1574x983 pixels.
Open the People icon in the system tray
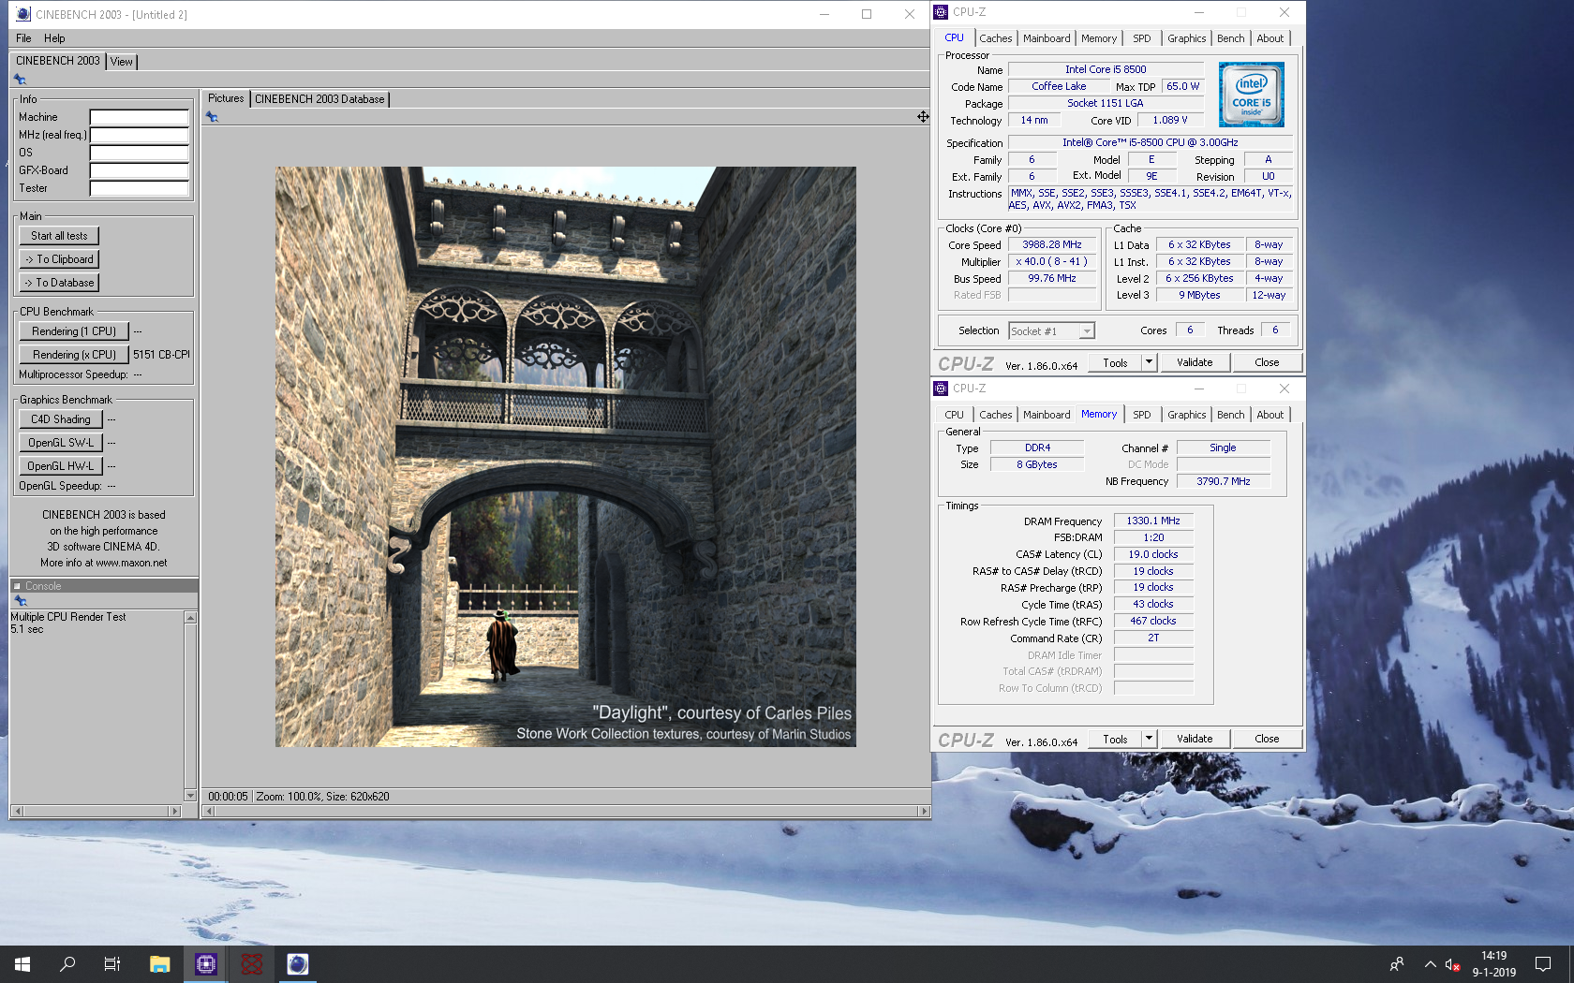[1397, 964]
